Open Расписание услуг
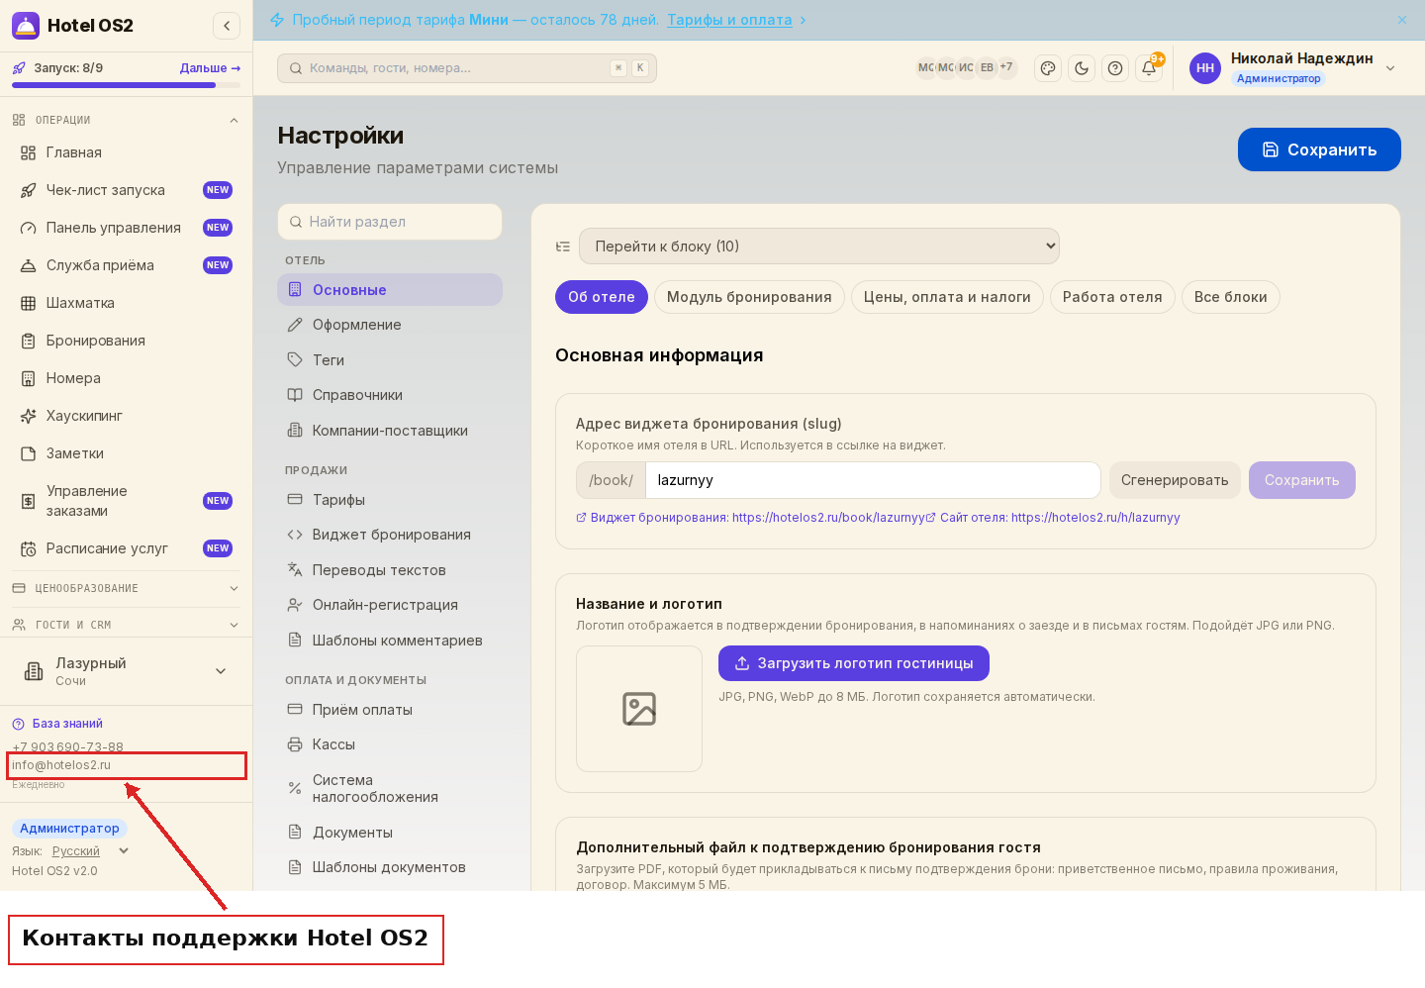 coord(127,548)
